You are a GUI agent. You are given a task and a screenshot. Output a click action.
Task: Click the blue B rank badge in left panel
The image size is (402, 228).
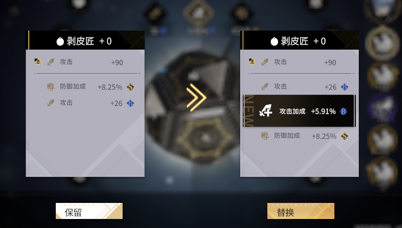130,103
